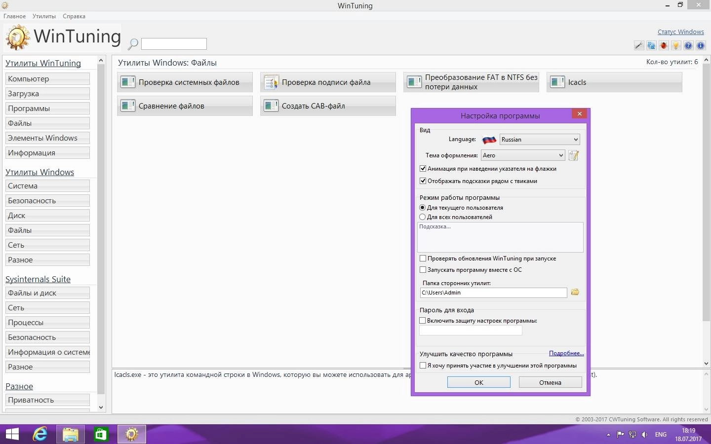
Task: Close the Настройка программы dialog
Action: click(x=580, y=114)
